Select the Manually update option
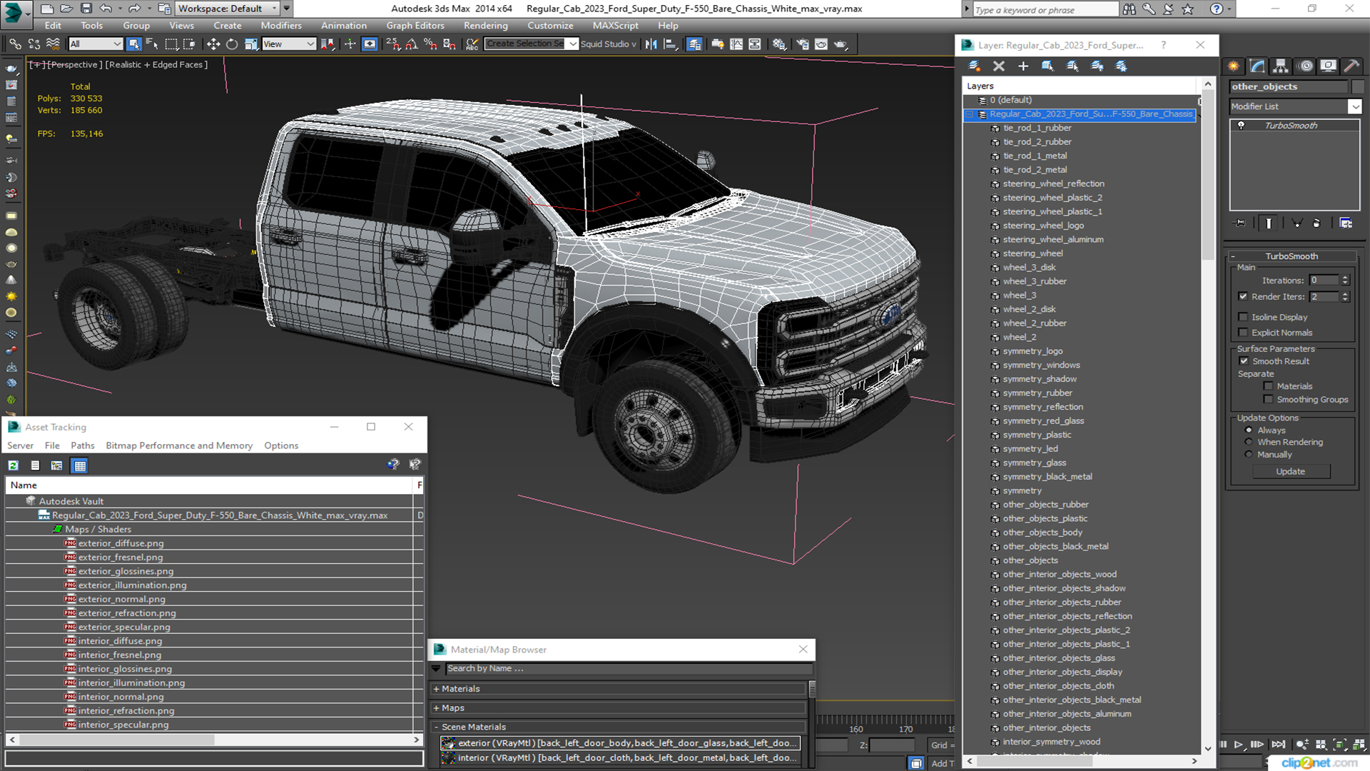This screenshot has width=1370, height=771. 1249,455
